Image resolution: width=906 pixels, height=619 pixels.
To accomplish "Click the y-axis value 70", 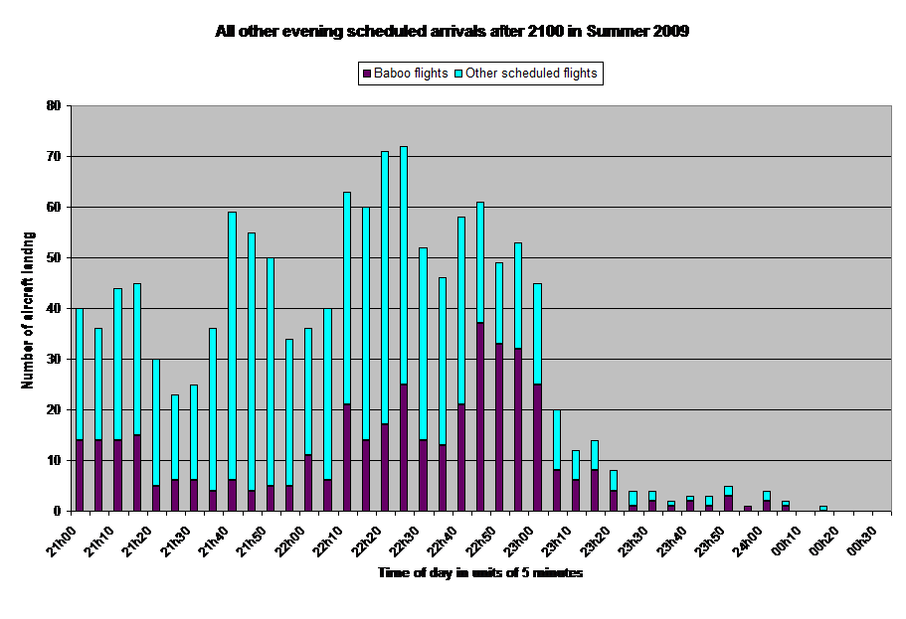I will click(x=53, y=156).
